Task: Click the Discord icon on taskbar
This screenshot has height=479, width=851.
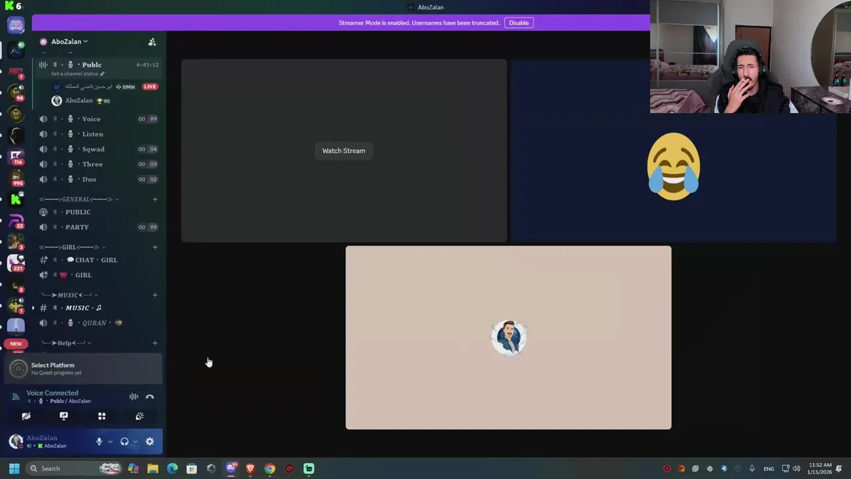Action: (231, 468)
